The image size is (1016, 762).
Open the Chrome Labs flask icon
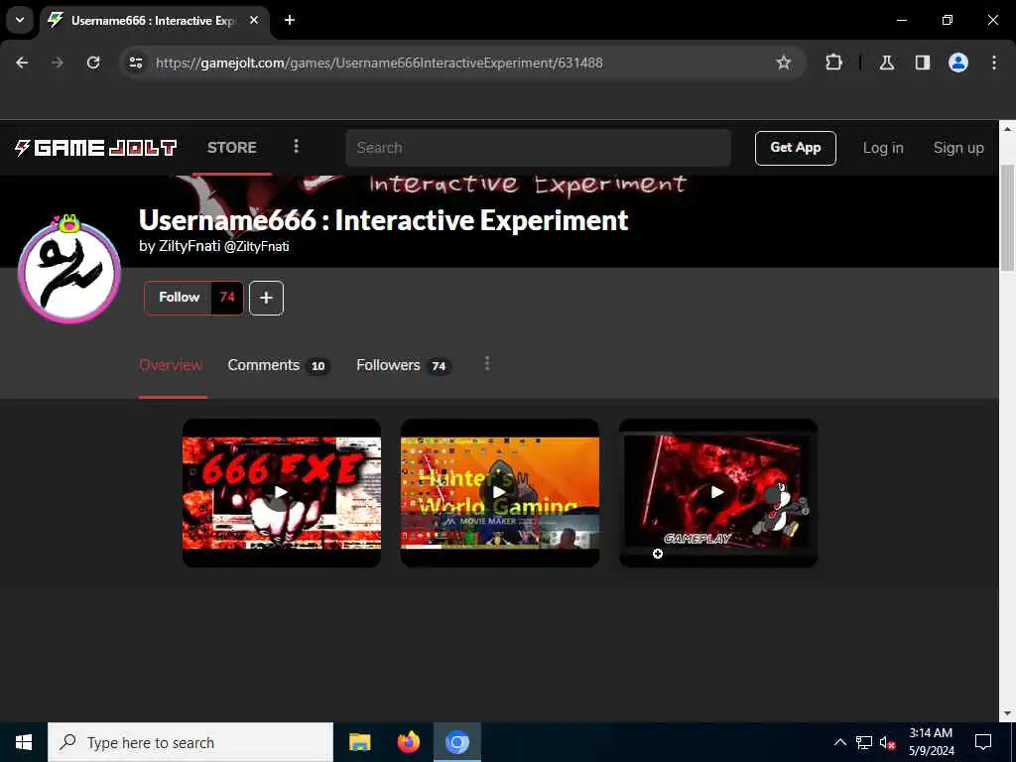pos(887,63)
